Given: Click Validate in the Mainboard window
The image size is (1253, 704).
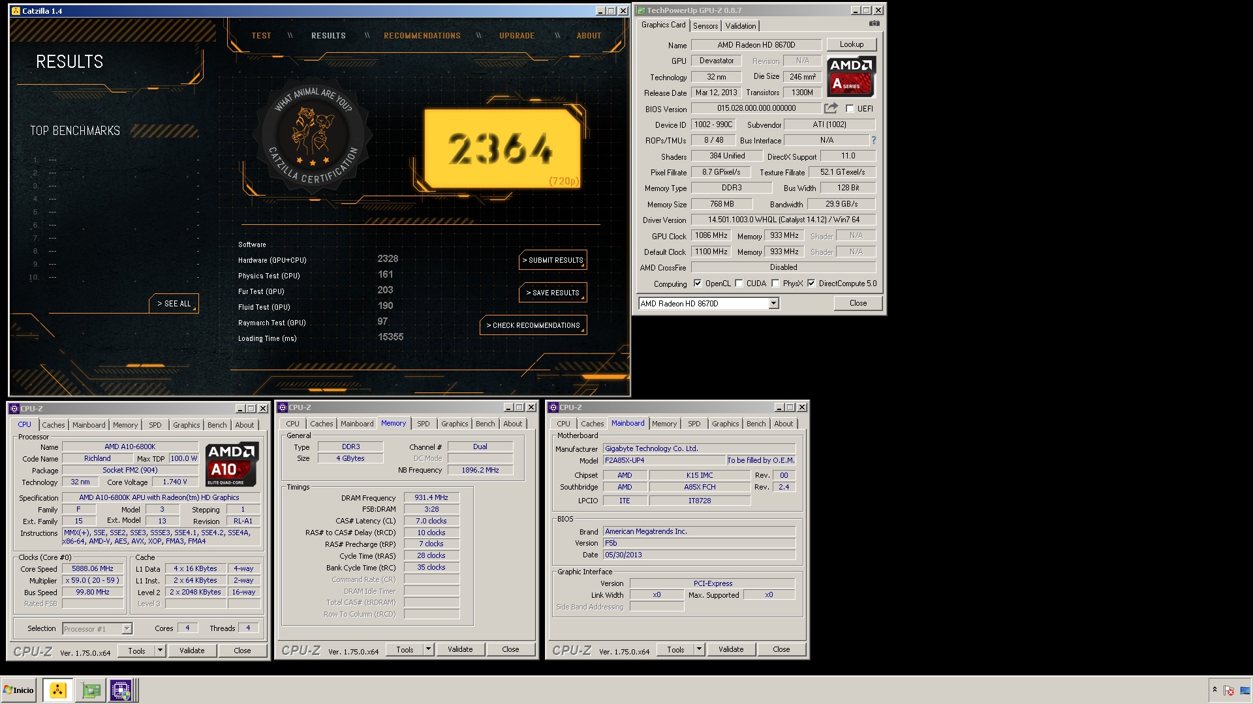Looking at the screenshot, I should 731,649.
